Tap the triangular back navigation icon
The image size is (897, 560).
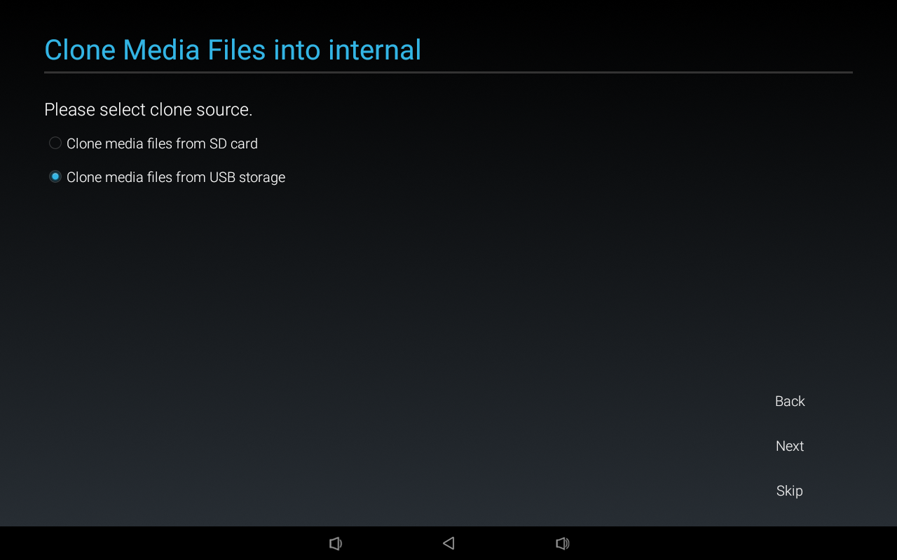click(448, 543)
